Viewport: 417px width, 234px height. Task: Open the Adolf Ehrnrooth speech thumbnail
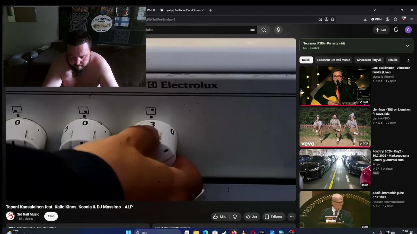click(x=335, y=210)
